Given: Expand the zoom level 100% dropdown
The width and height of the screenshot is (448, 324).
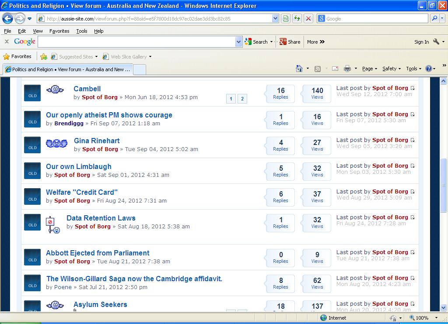Looking at the screenshot, I should tap(436, 318).
